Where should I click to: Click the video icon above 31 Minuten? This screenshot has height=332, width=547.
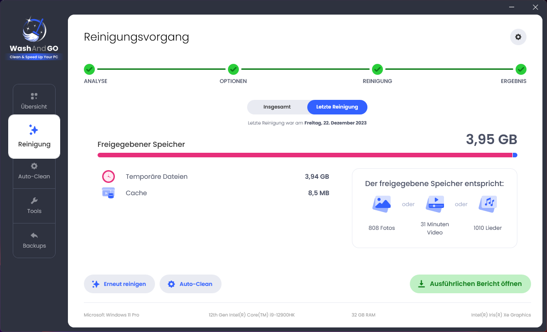coord(434,204)
